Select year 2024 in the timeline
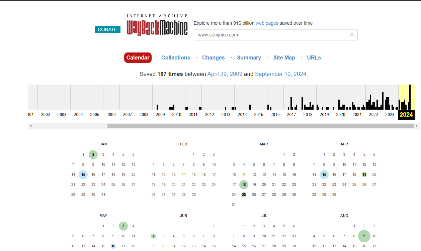 tap(406, 115)
